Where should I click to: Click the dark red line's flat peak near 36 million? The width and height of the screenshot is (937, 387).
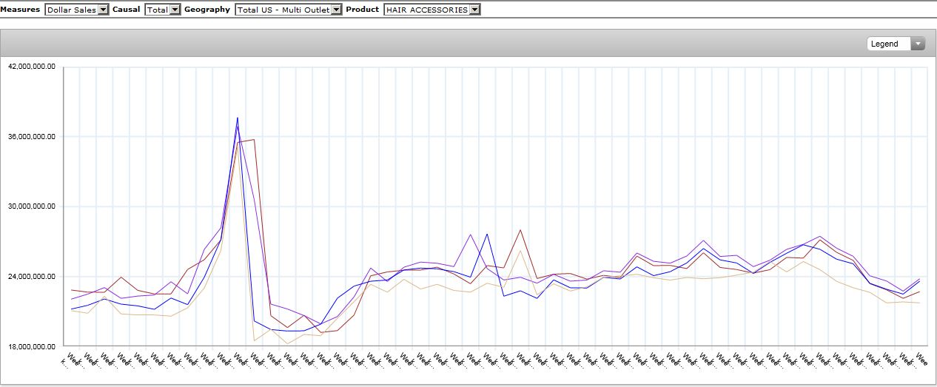[254, 140]
